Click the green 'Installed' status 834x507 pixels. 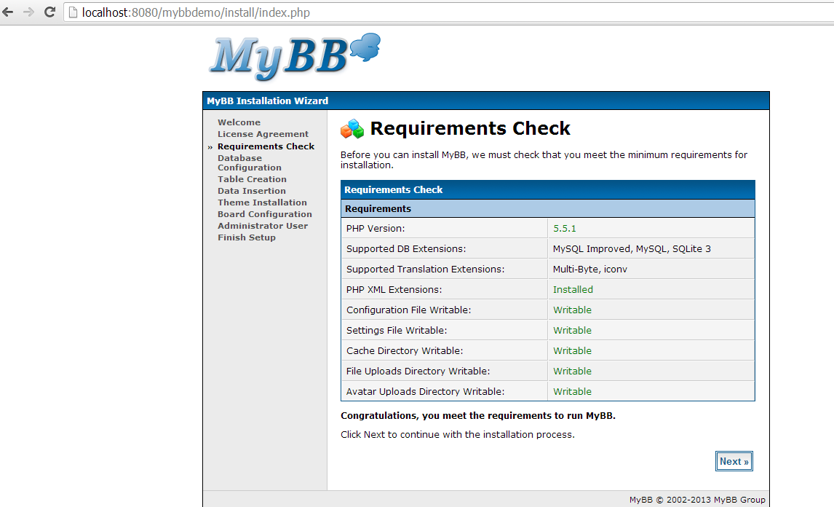pyautogui.click(x=573, y=290)
